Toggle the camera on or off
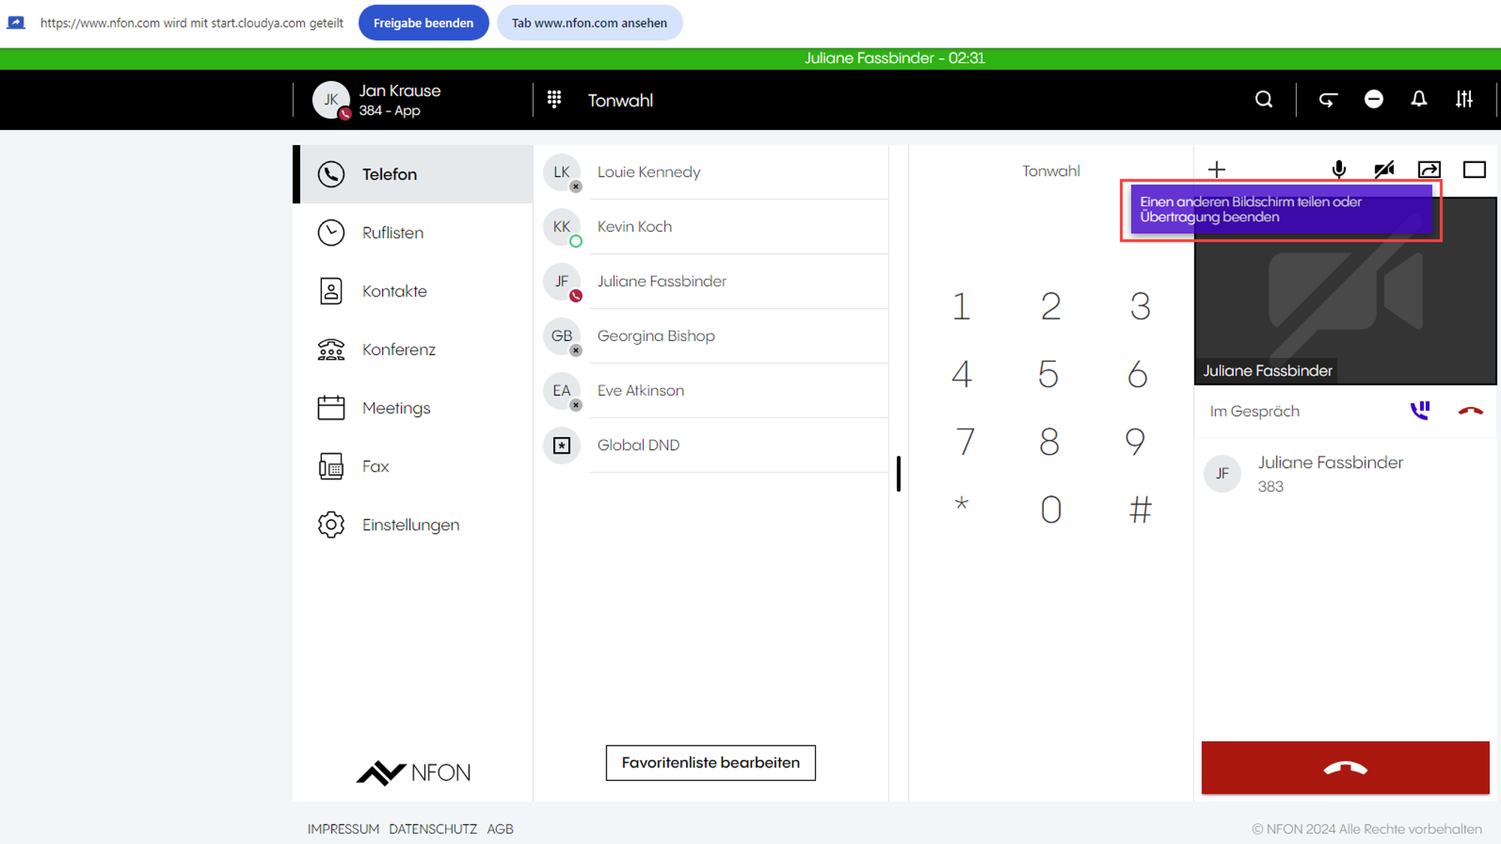 coord(1384,170)
